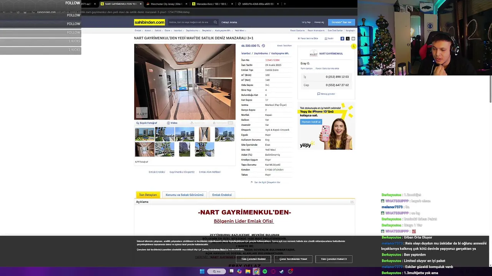492x276 pixels.
Task: Click Tüm Çerezleri Reddet button
Action: tap(253, 259)
